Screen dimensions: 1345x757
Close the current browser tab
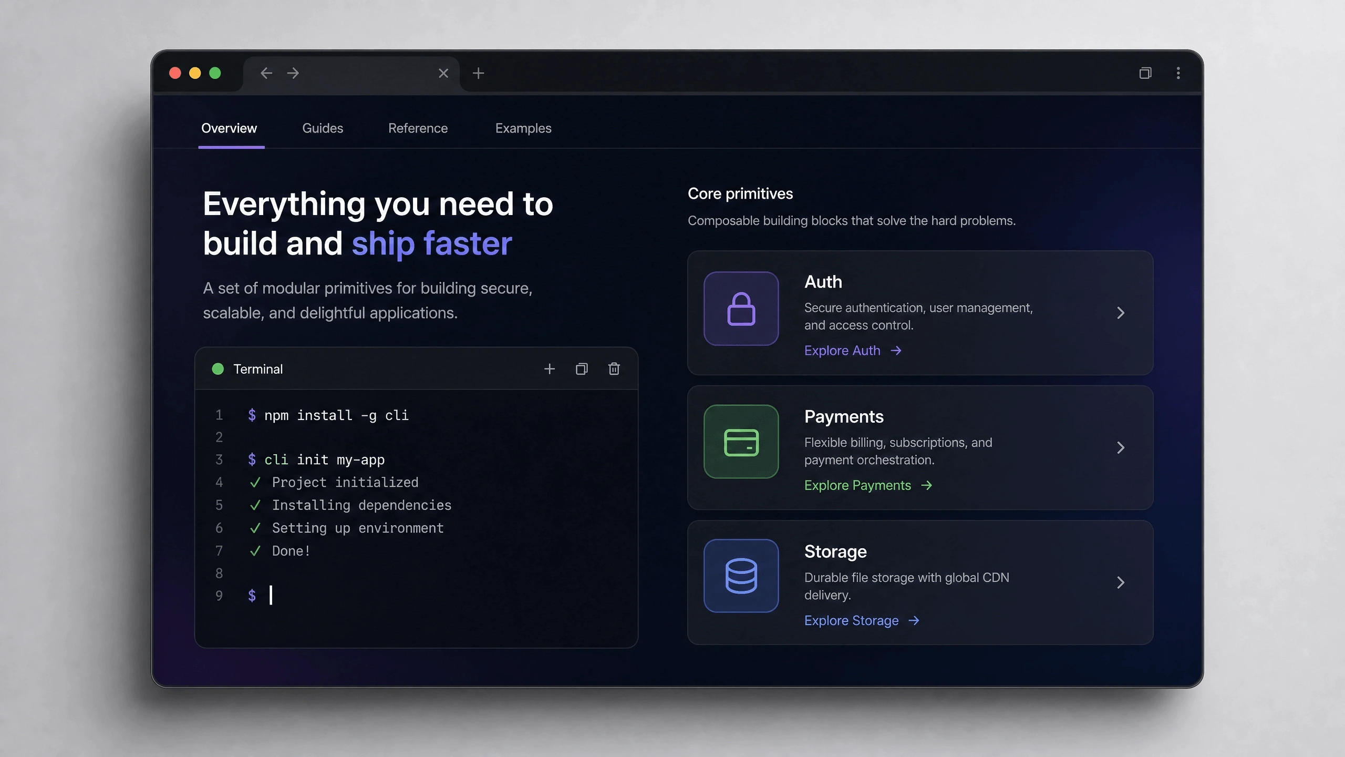coord(443,73)
